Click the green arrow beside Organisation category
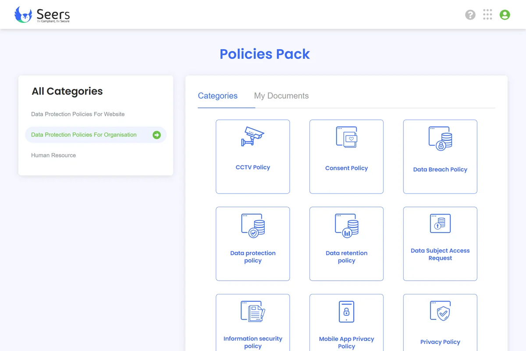This screenshot has width=526, height=351. [x=156, y=135]
